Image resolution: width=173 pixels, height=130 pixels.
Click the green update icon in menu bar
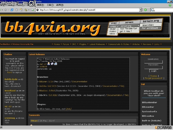[x=170, y=5]
